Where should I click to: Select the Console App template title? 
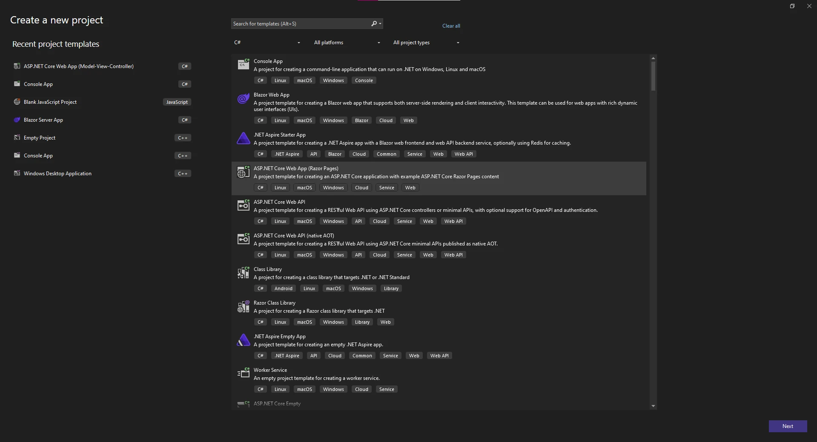pyautogui.click(x=268, y=61)
